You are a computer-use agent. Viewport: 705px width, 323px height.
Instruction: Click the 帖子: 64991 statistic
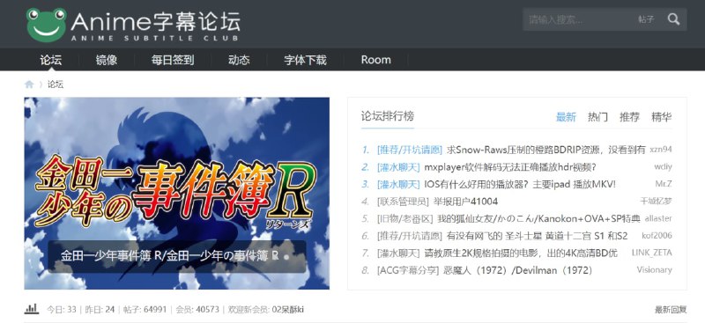(x=145, y=310)
